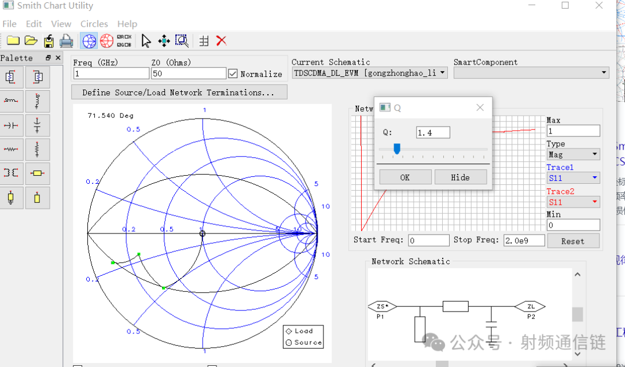Screen dimensions: 625x367
Task: Click the '71.540 Deg' readout text
Action: pos(111,116)
